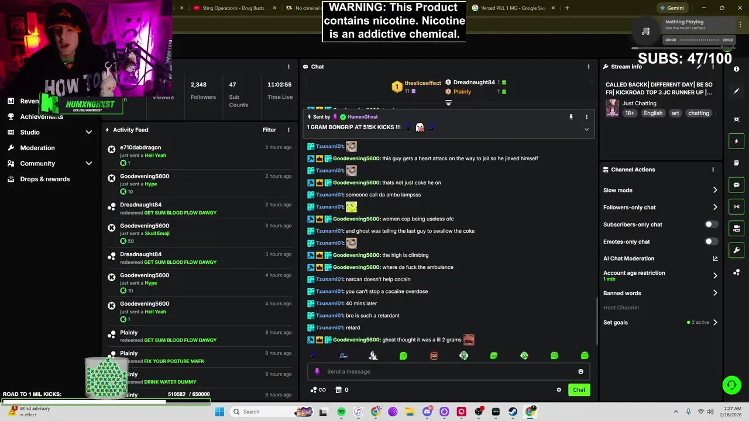The image size is (749, 421).
Task: Open Channel Actions three-dot menu
Action: coord(713,170)
